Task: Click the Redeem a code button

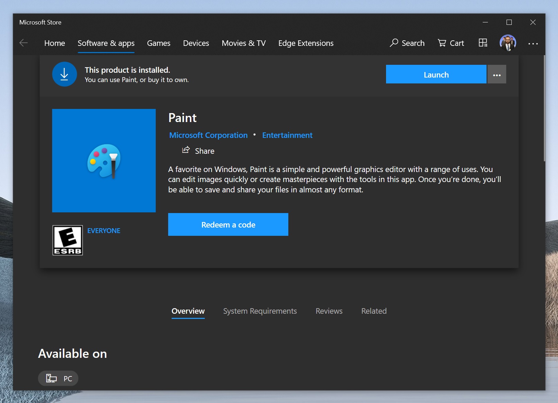Action: coord(228,224)
